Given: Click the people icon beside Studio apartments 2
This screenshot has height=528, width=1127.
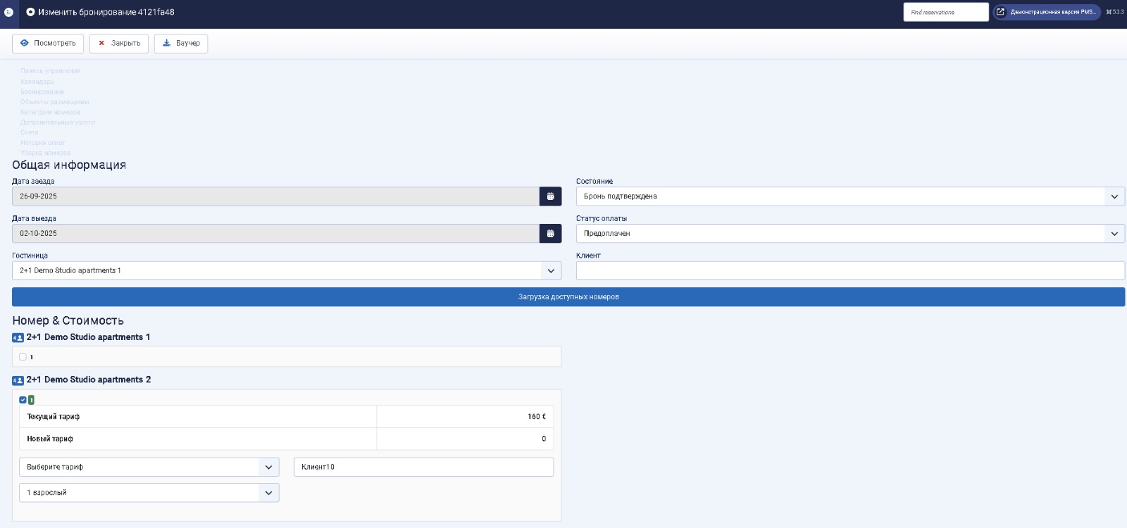Looking at the screenshot, I should [18, 380].
